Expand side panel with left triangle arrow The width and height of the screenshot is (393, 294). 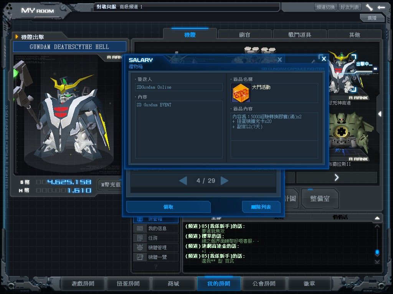pyautogui.click(x=380, y=114)
